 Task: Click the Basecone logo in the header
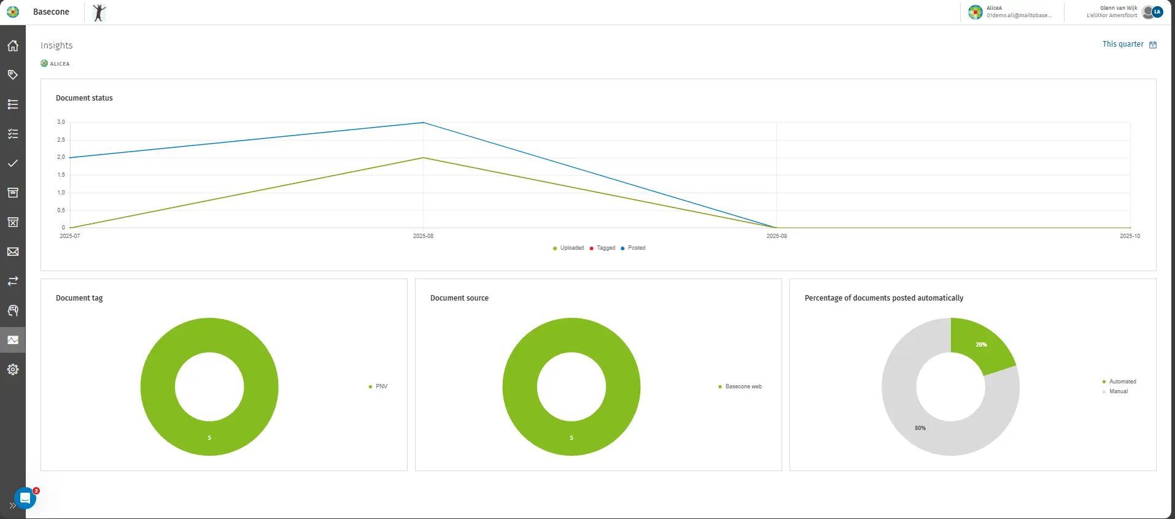(x=13, y=12)
